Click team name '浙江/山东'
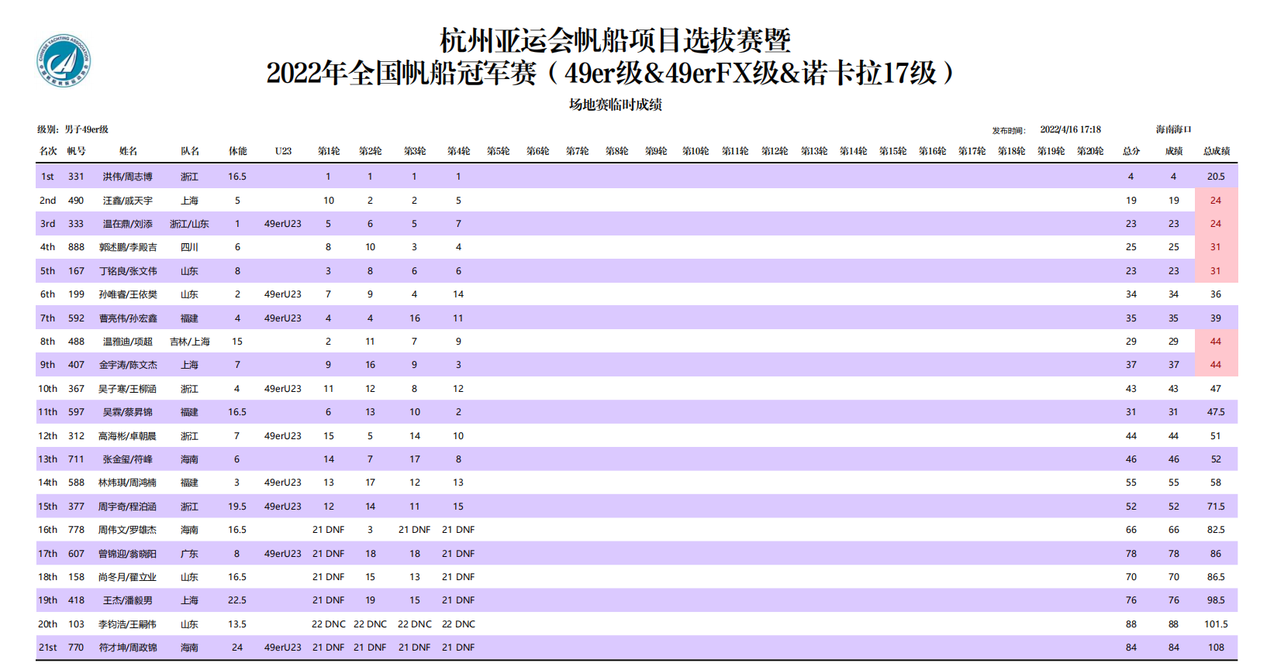 (x=190, y=224)
